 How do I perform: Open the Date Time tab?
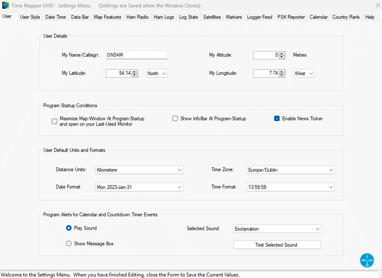click(56, 17)
